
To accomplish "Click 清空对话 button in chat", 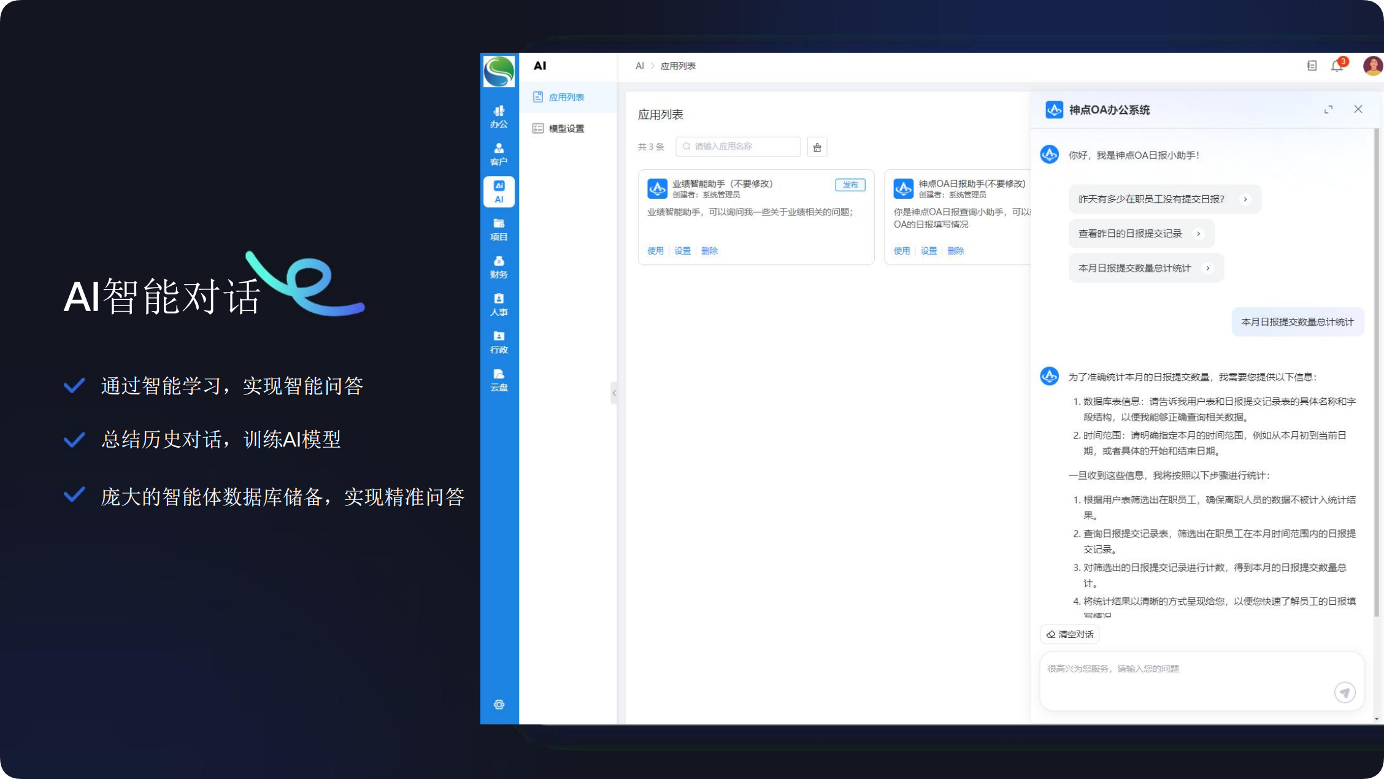I will [1070, 634].
